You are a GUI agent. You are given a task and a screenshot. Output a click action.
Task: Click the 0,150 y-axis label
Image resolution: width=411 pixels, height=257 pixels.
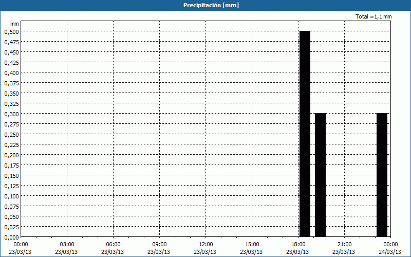(11, 175)
